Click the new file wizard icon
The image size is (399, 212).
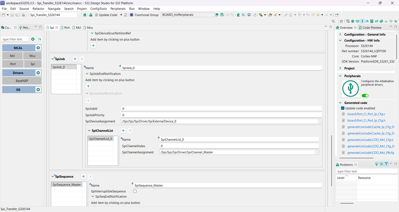4,15
